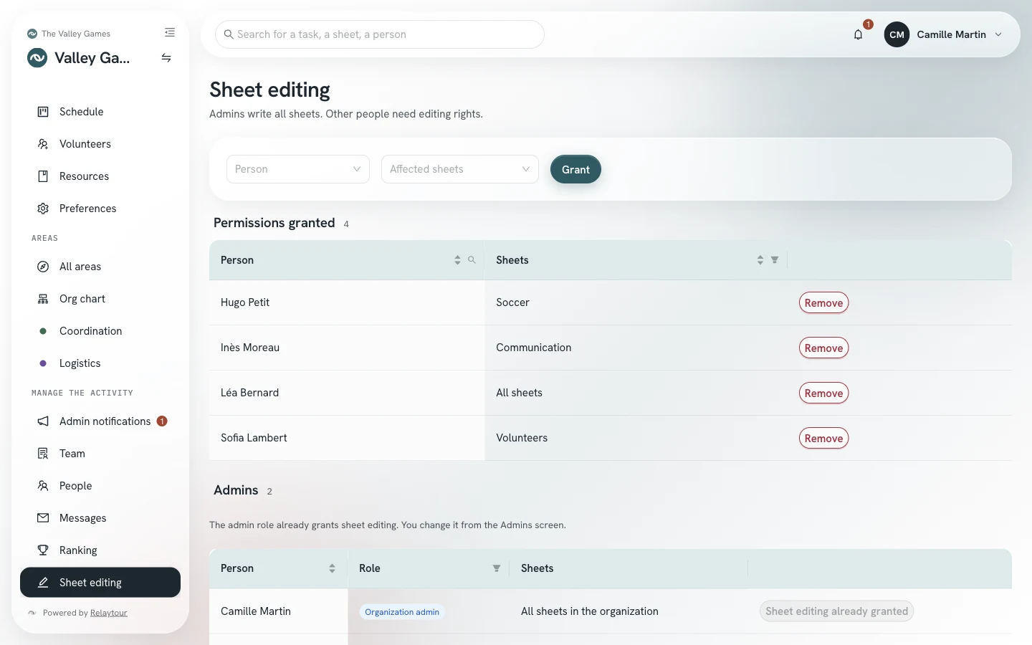
Task: Open the Person dropdown
Action: tap(298, 169)
